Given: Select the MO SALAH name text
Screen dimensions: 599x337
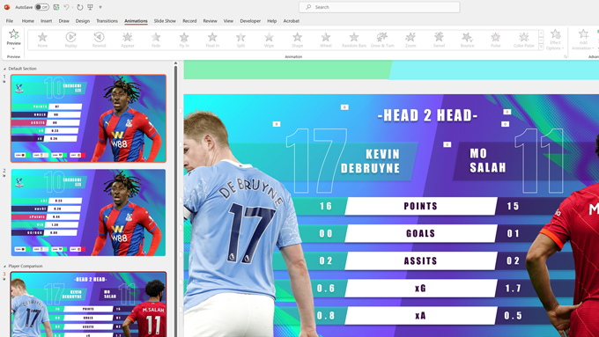Looking at the screenshot, I should (x=488, y=160).
